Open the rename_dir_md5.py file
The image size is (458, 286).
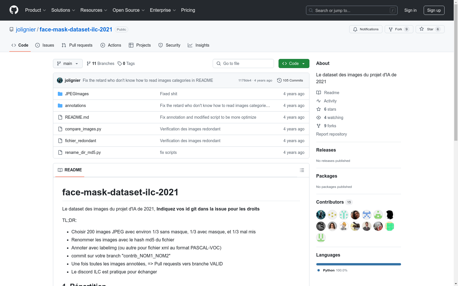tap(83, 152)
